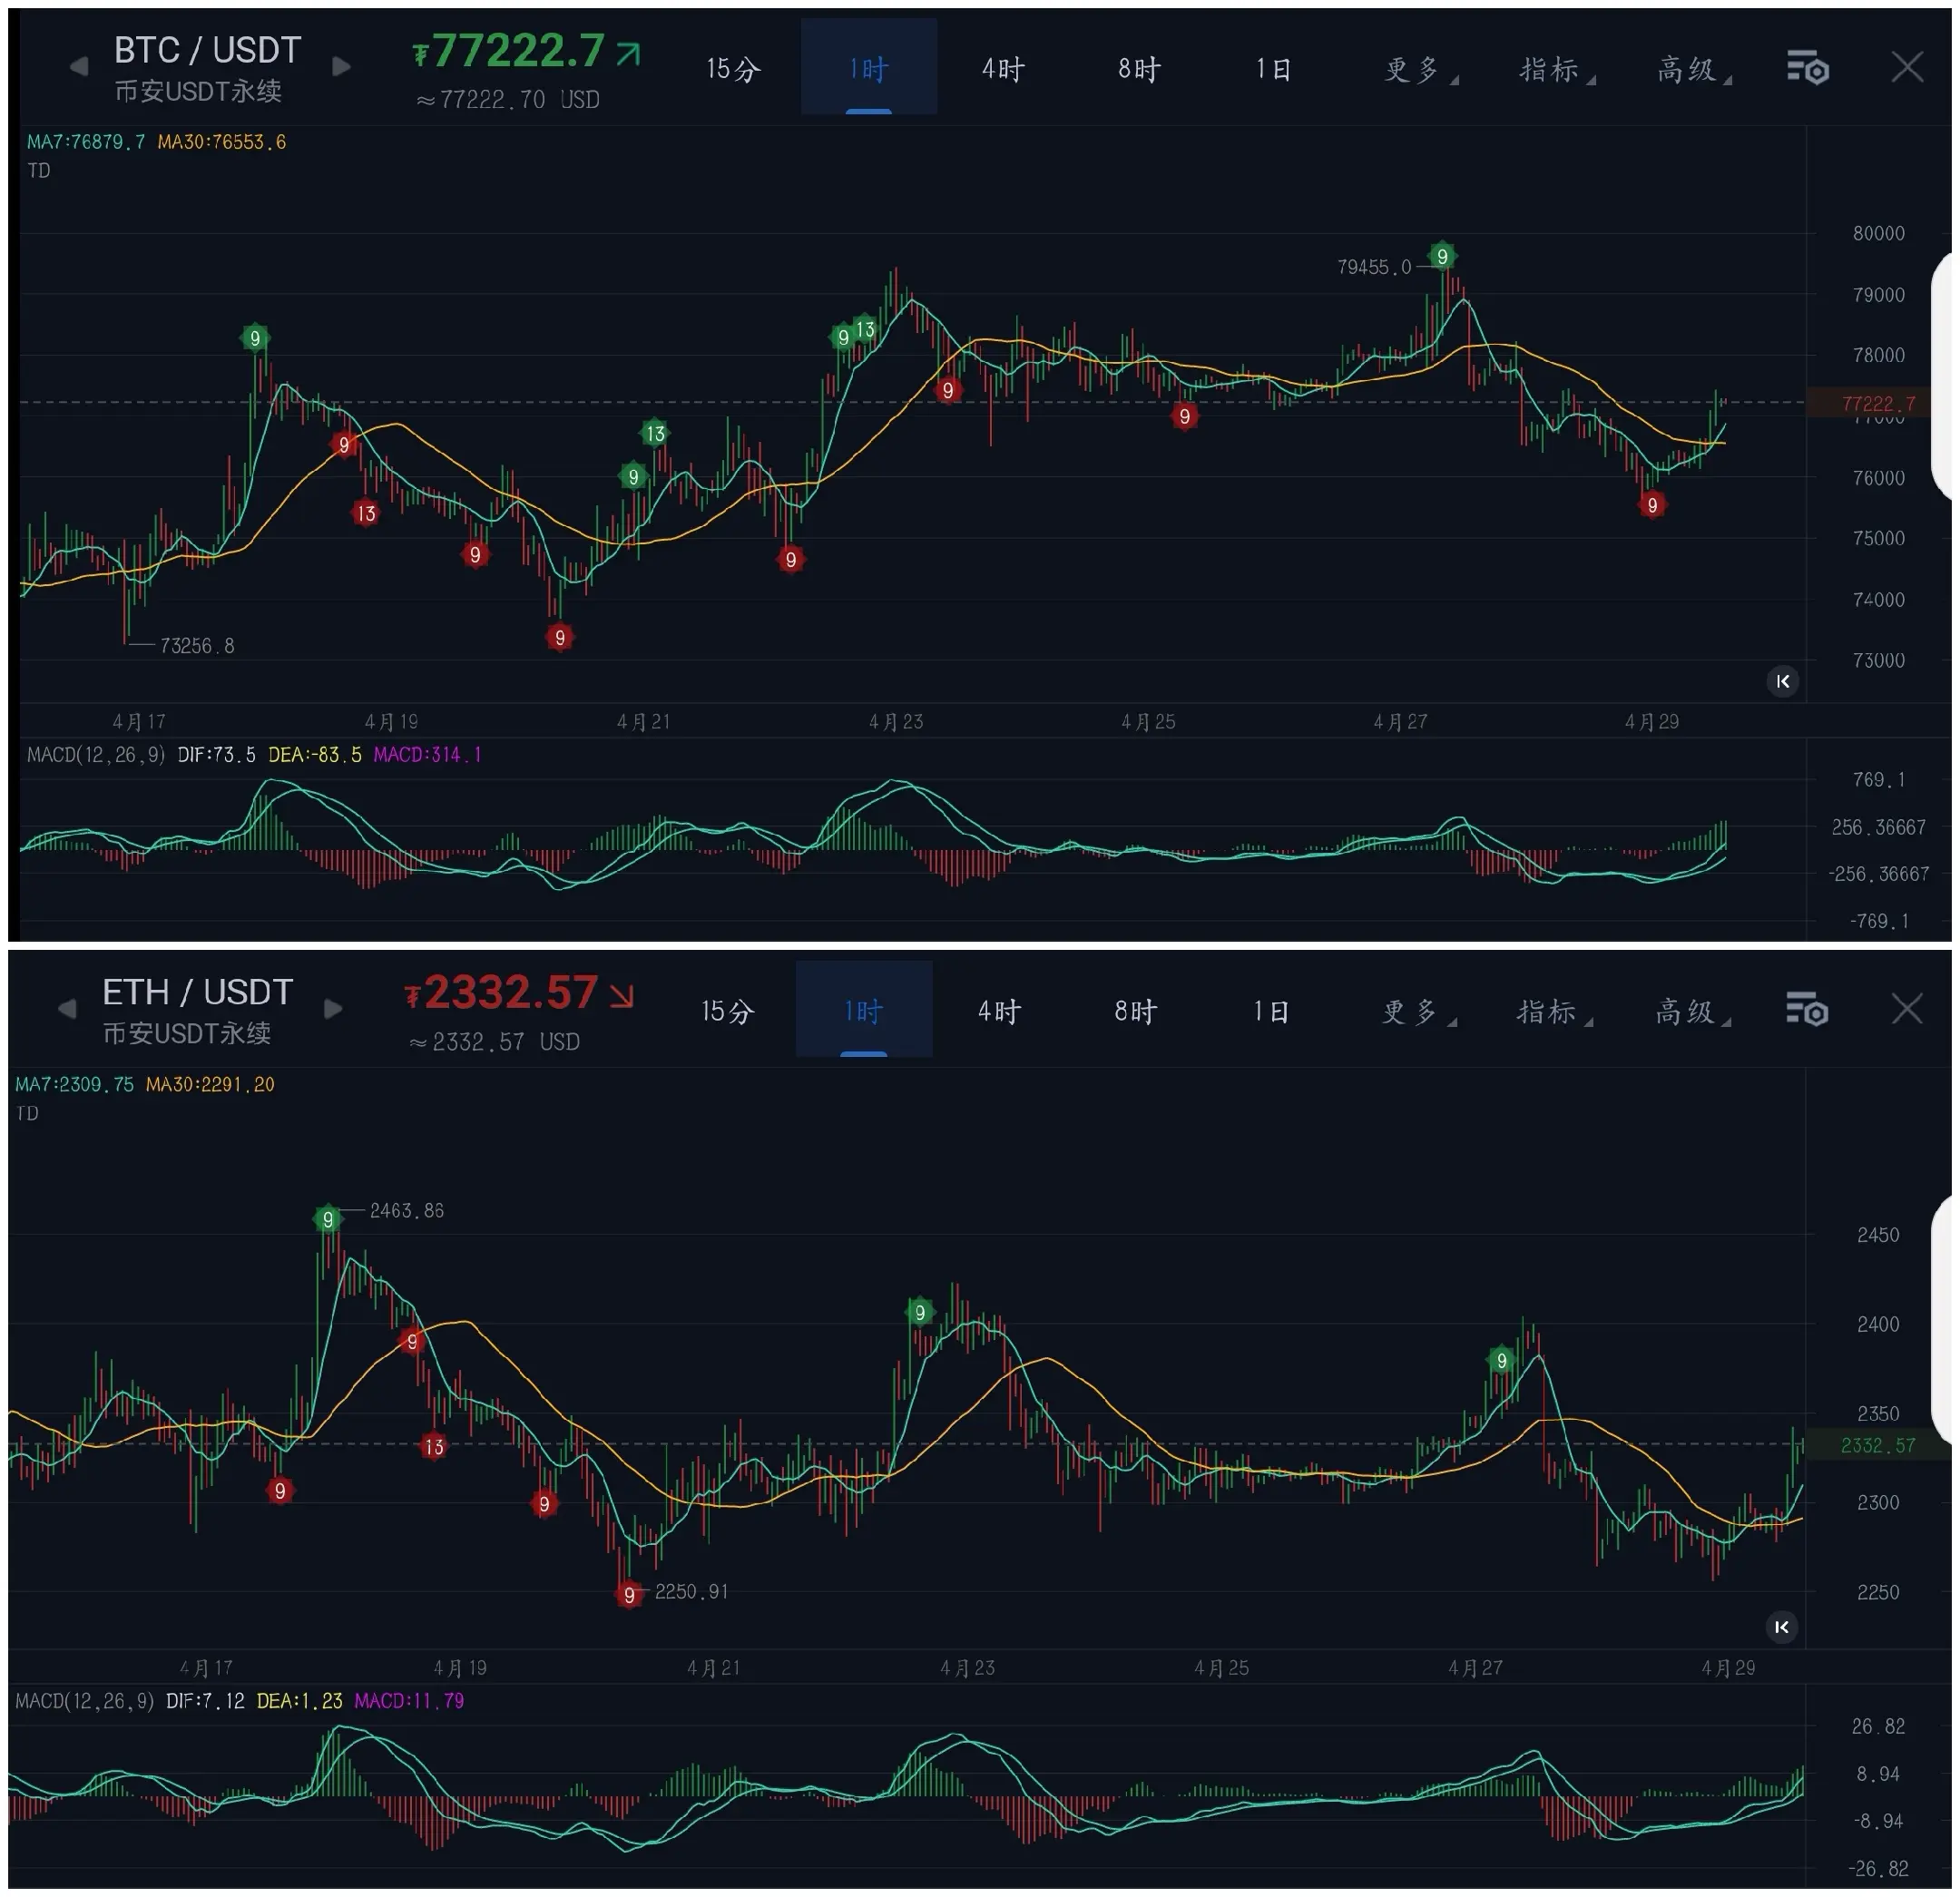Click the ETH / USDT pair title
This screenshot has width=1960, height=1897.
click(197, 992)
